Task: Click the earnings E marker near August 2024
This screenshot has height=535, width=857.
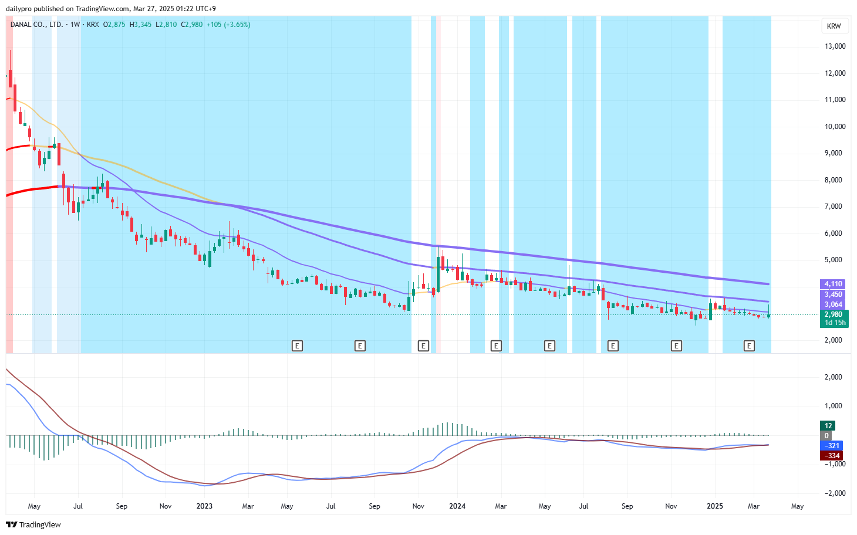Action: click(613, 346)
